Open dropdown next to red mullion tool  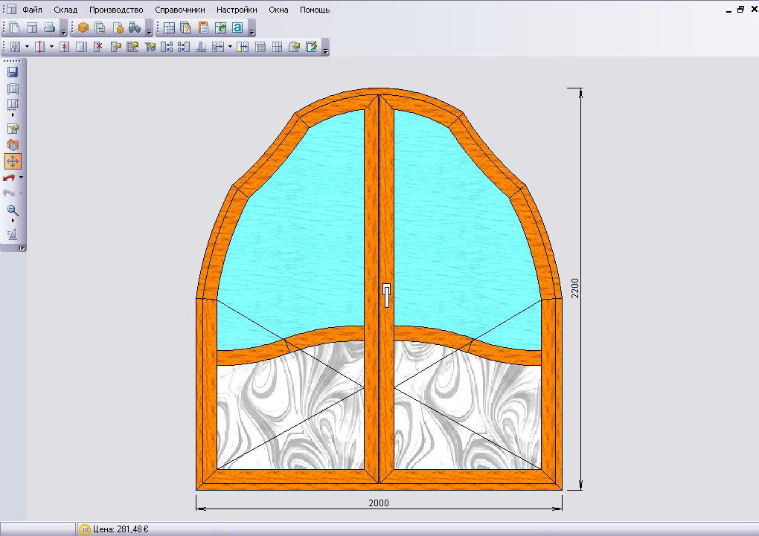51,46
